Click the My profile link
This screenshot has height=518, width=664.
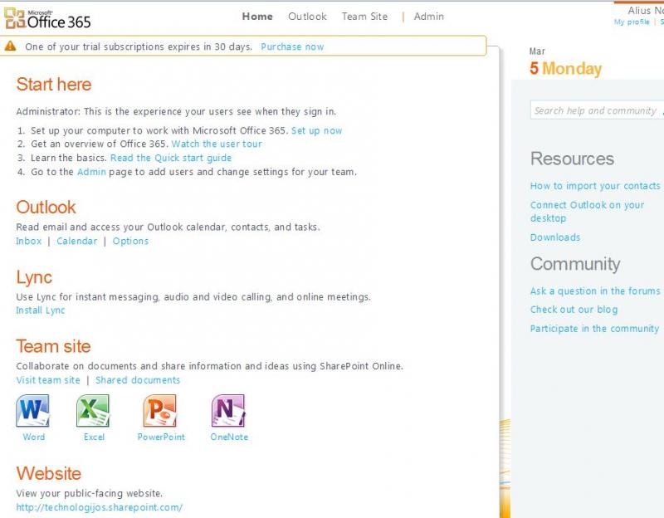click(x=632, y=22)
